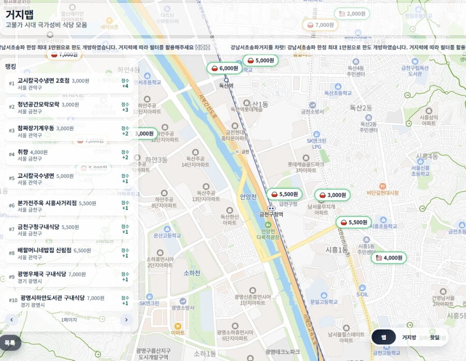Select the orange-bordered 7,000원 marker at top
466x361 pixels.
coord(320,25)
